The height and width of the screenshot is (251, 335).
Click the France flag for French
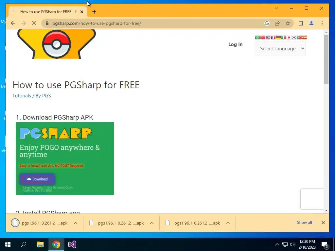point(273,37)
